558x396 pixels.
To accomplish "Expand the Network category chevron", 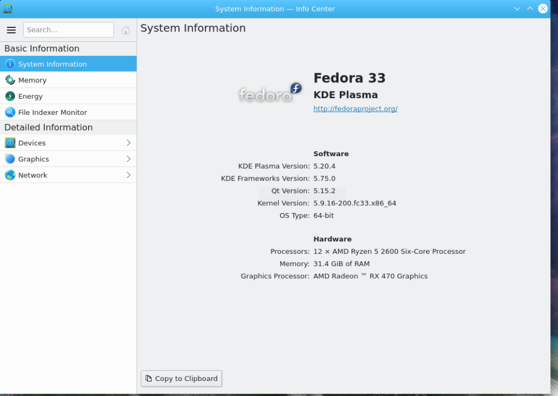I will coord(128,175).
